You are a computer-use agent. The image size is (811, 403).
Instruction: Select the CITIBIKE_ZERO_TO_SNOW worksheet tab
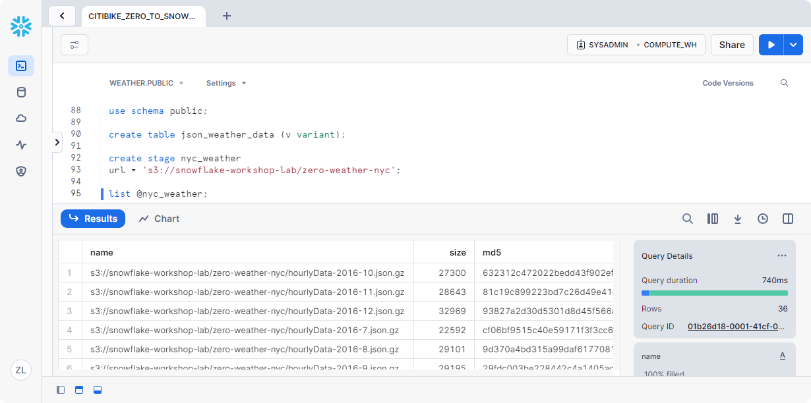[x=142, y=16]
